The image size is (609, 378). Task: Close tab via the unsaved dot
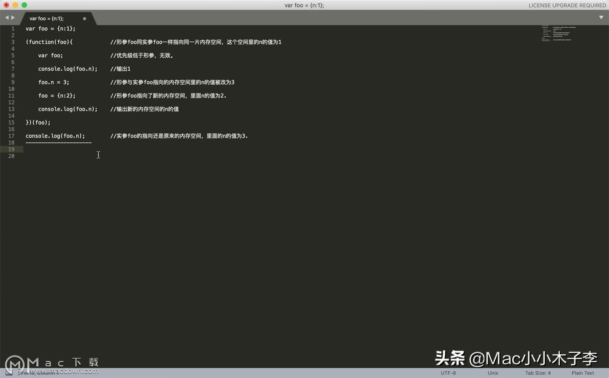[84, 18]
